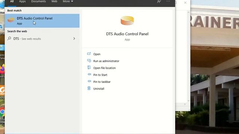Screen dimensions: 239x134
Task: Click the magnifier icon beside DTS
Action: 9,38
